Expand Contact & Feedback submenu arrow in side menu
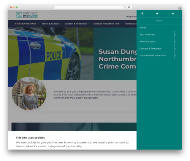Screen dimensions: 190x161 click(x=176, y=49)
